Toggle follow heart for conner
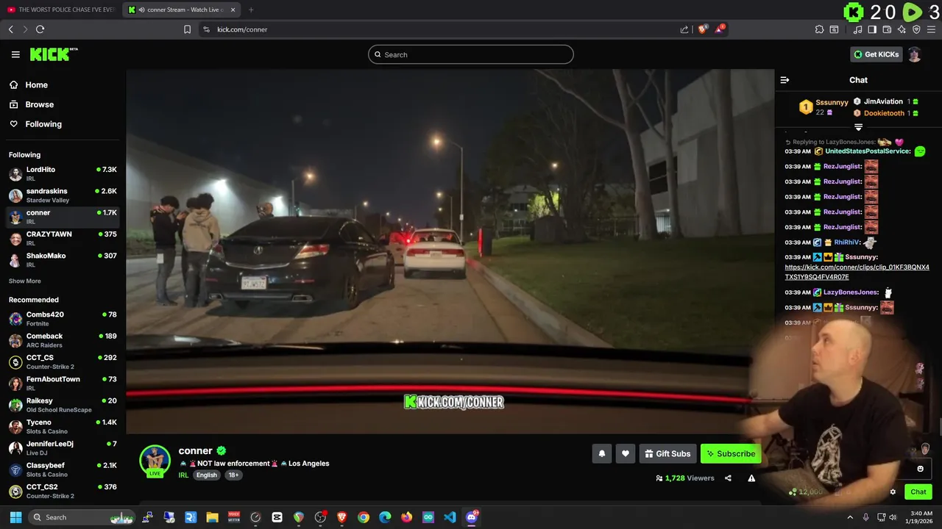The width and height of the screenshot is (942, 529). (x=626, y=454)
